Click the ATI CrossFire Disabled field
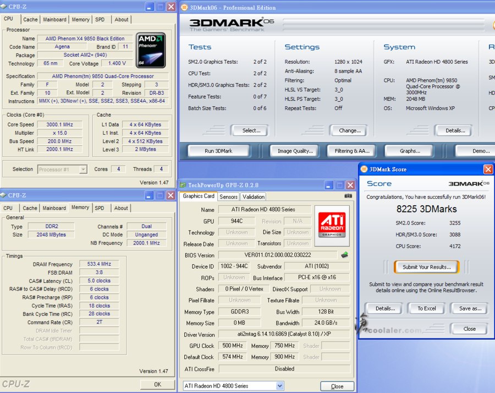 point(284,369)
